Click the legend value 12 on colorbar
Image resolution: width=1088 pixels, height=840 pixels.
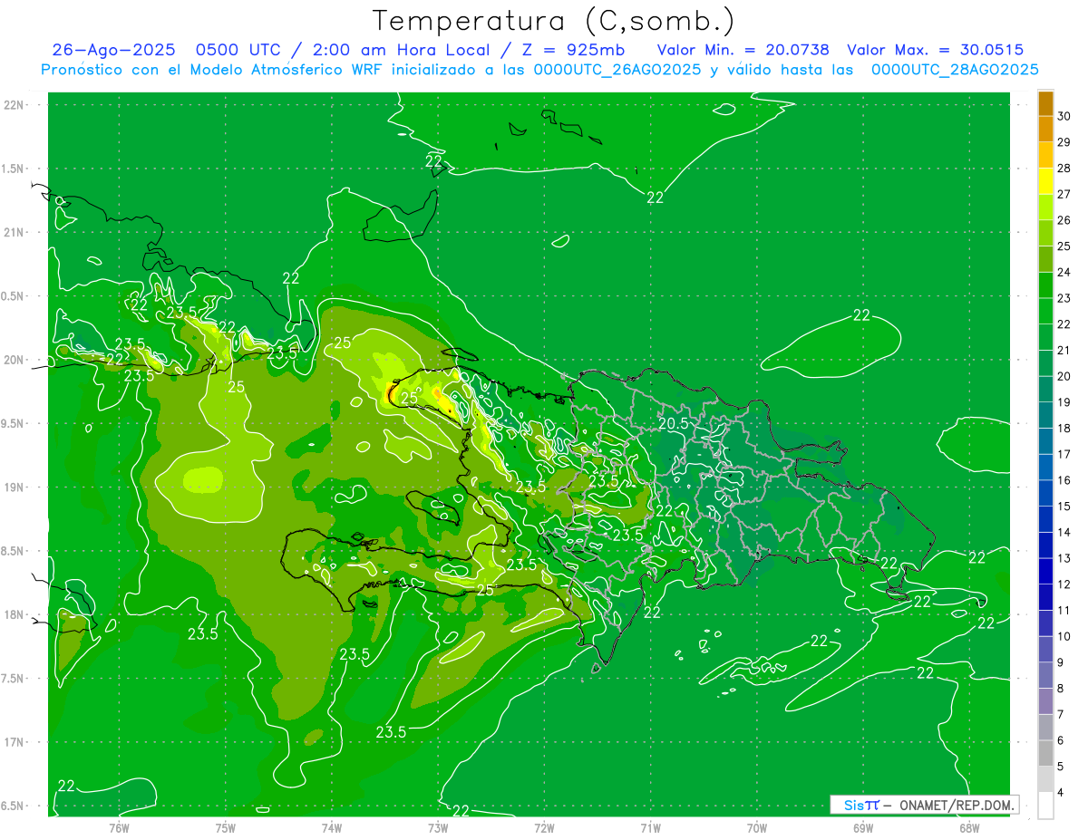pyautogui.click(x=1064, y=584)
